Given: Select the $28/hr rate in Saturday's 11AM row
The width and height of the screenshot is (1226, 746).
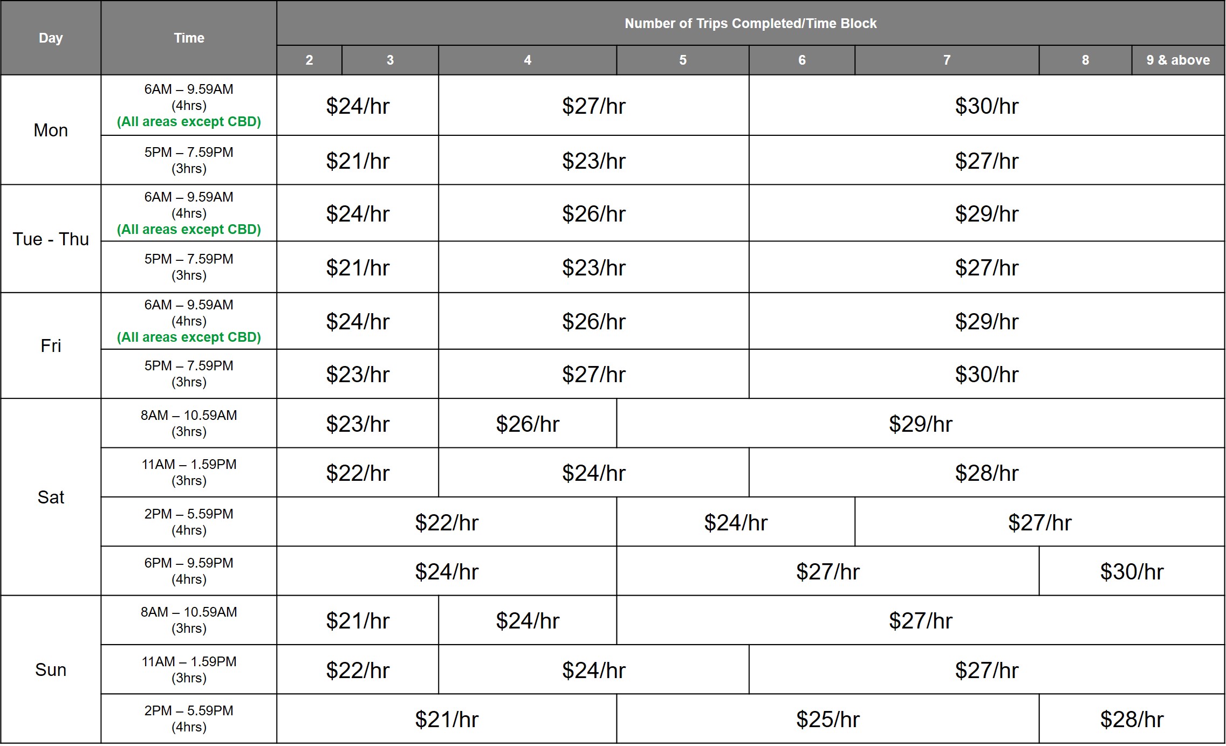Looking at the screenshot, I should point(987,473).
